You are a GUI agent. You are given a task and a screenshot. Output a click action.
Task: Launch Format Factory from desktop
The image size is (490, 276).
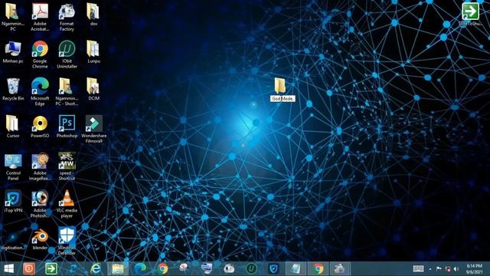tap(67, 17)
